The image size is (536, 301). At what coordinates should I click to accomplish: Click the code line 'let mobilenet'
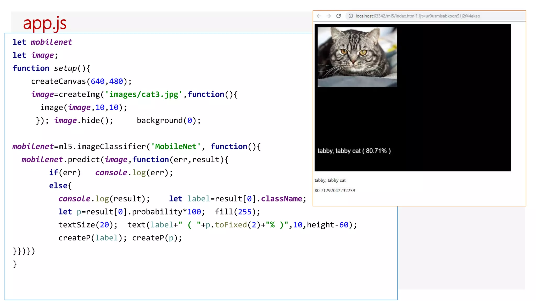tap(42, 42)
